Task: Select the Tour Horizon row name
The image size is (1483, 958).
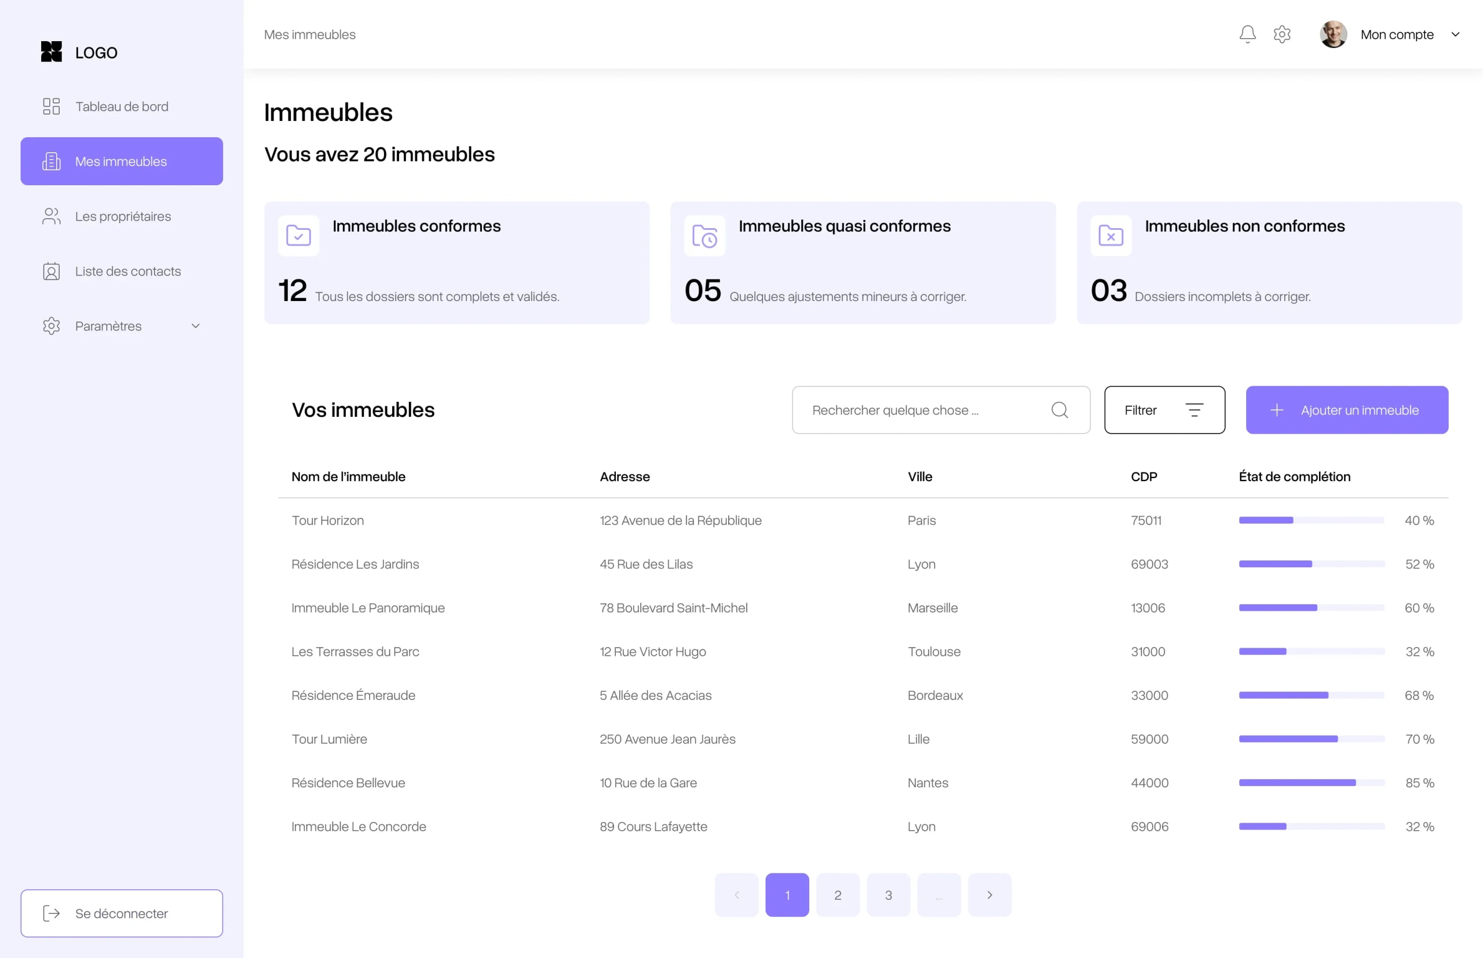Action: [x=327, y=520]
